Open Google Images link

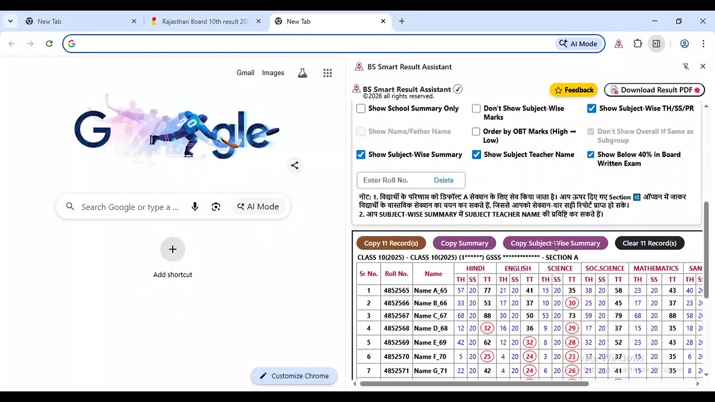(x=273, y=73)
